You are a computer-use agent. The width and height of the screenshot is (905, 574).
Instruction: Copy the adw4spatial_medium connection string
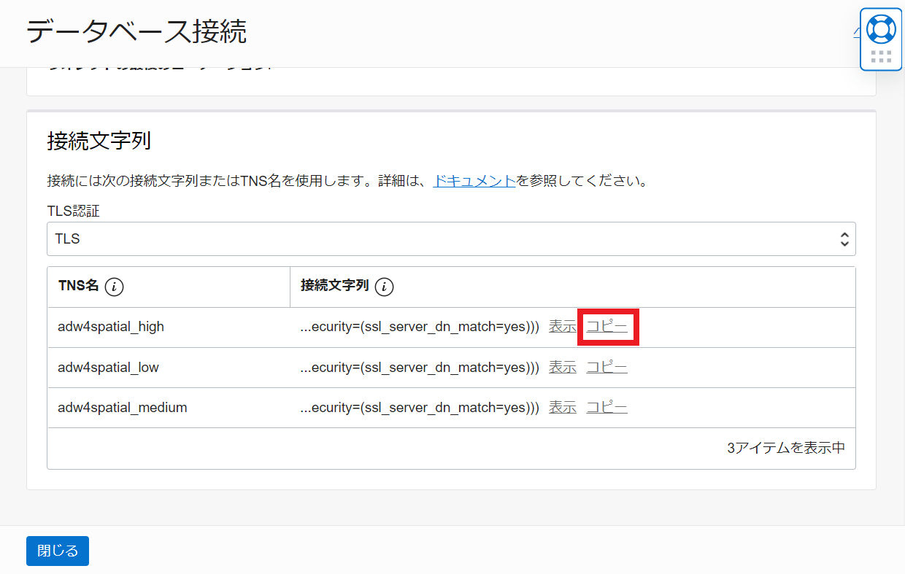click(606, 407)
